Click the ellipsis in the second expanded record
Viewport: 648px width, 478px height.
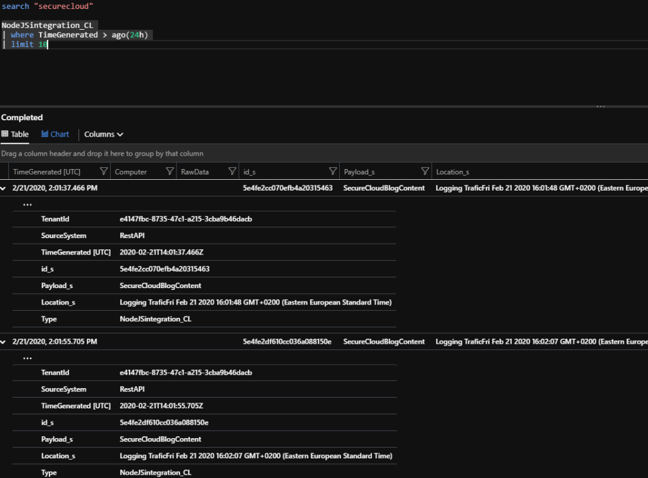(27, 358)
